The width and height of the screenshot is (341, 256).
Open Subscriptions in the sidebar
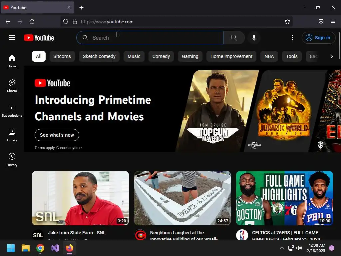[12, 110]
